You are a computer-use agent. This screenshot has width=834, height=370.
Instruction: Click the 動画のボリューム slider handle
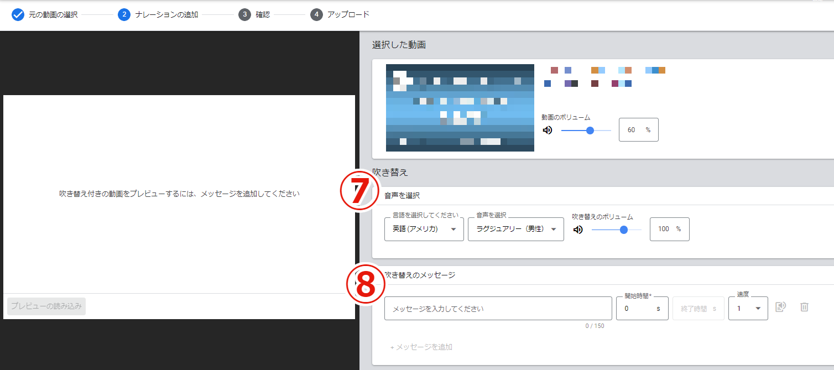pos(590,131)
